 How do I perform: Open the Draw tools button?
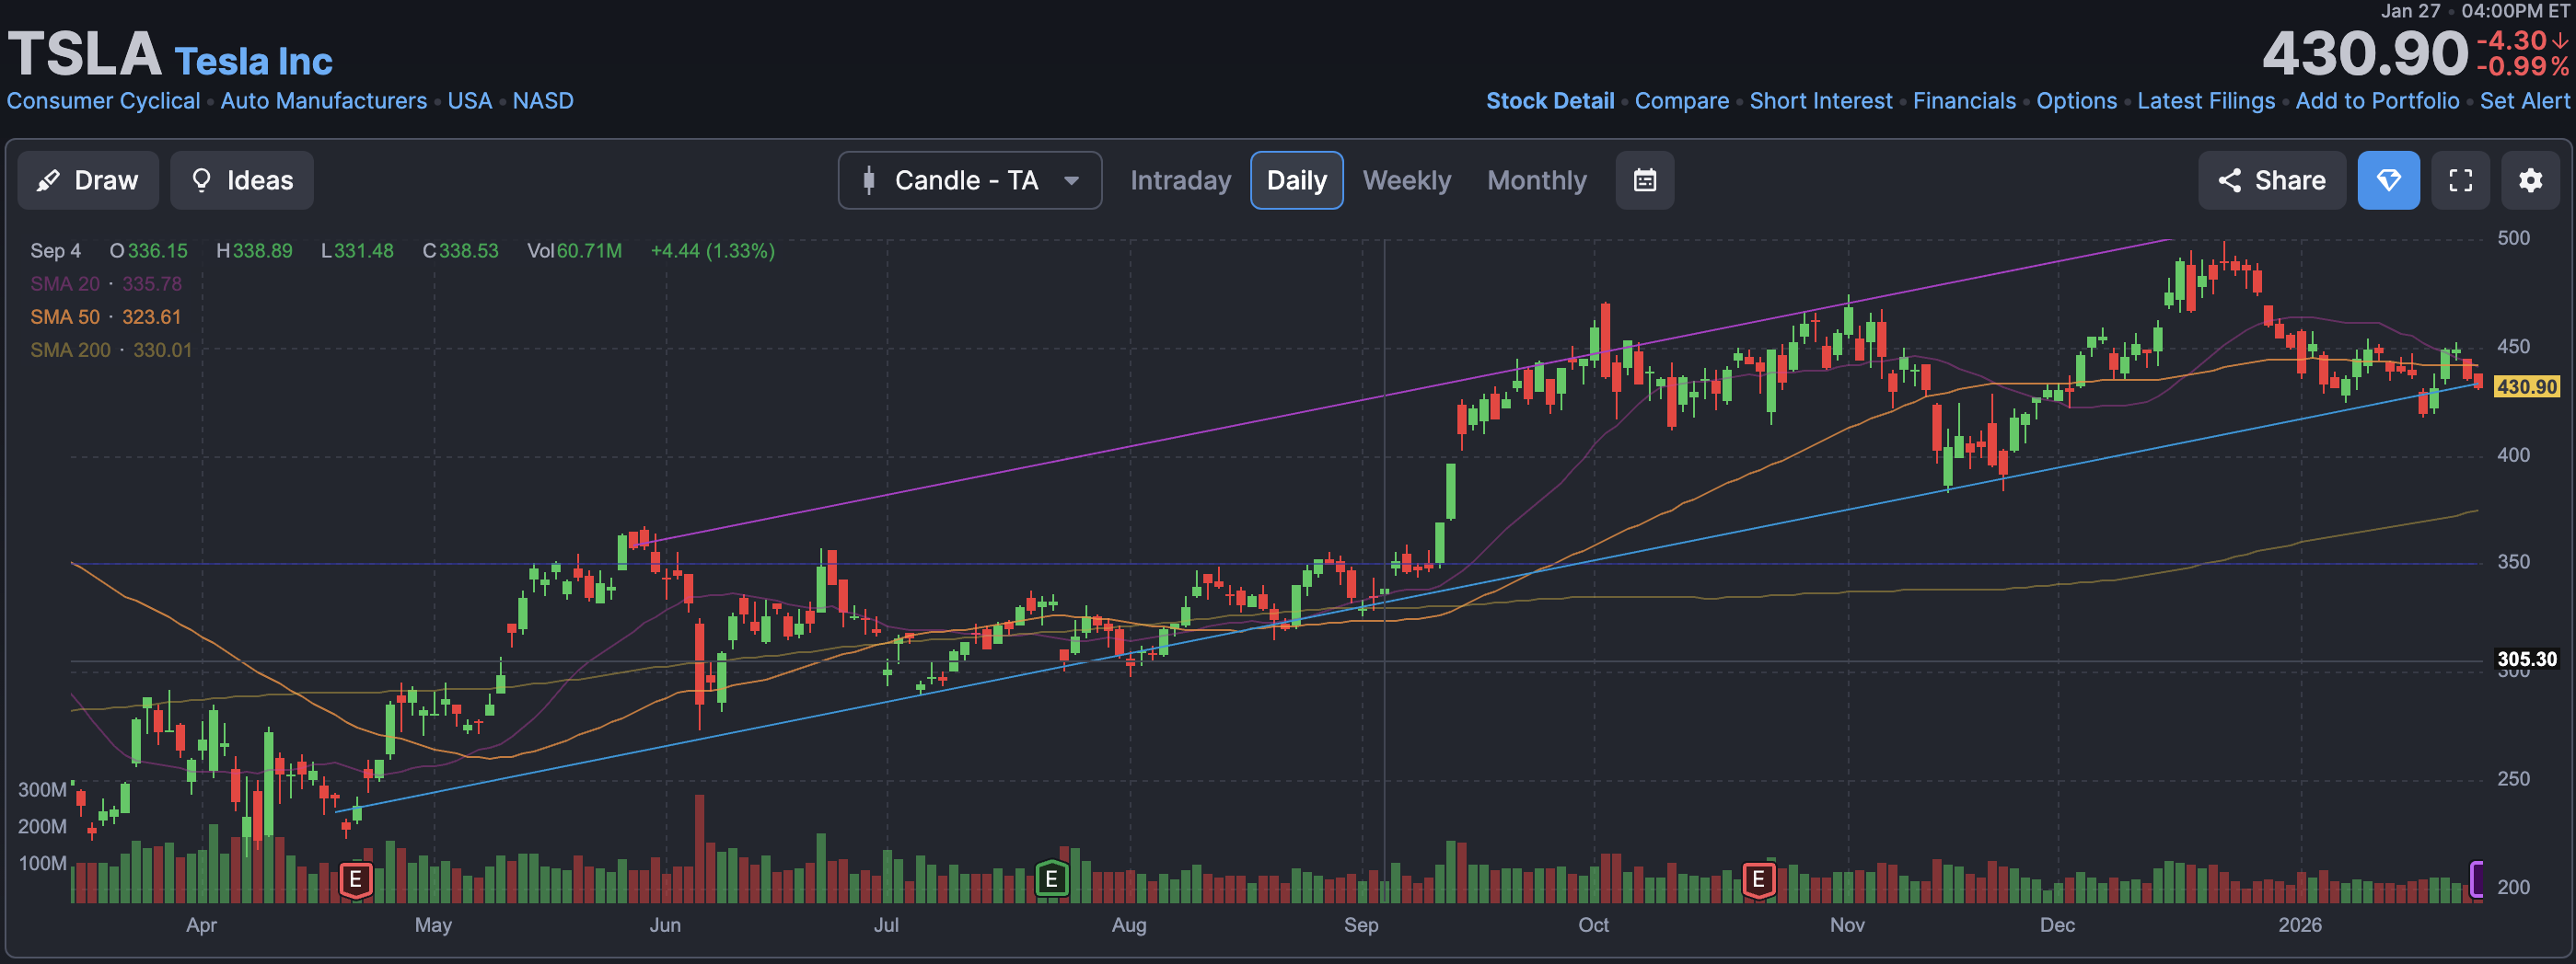88,181
